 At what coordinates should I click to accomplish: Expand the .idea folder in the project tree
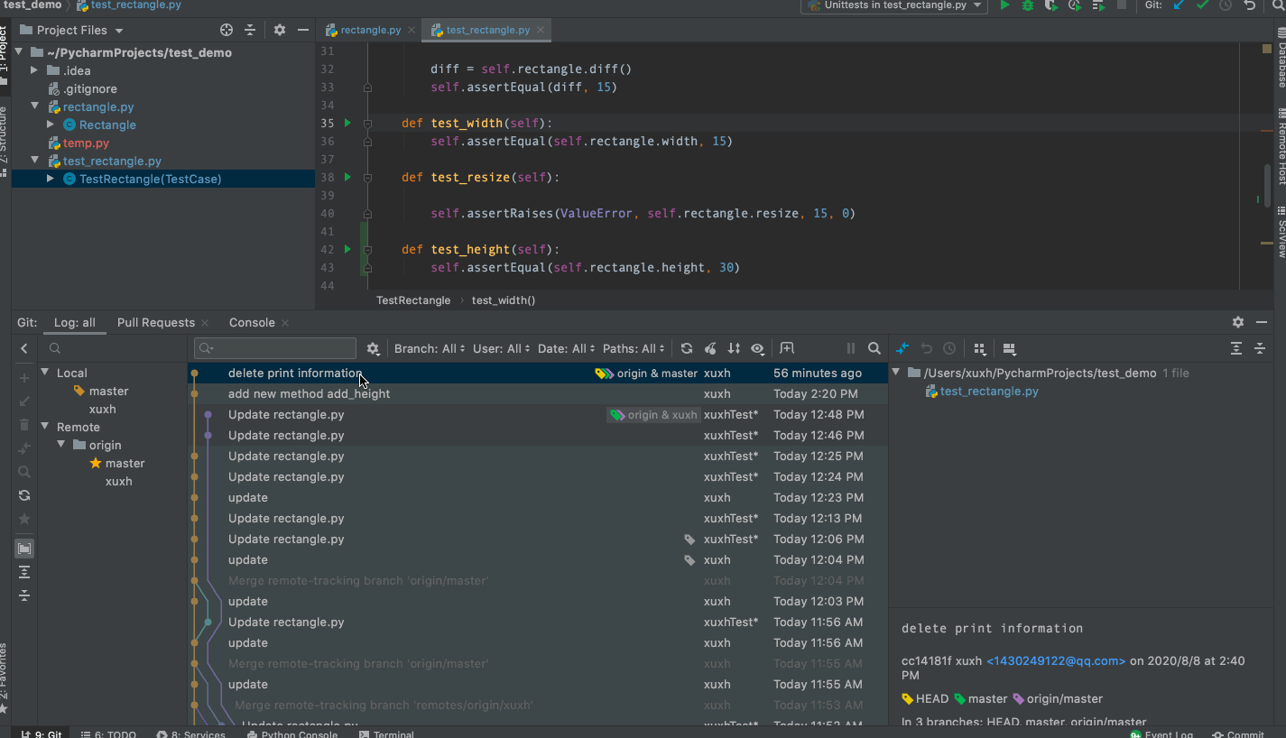click(x=34, y=70)
